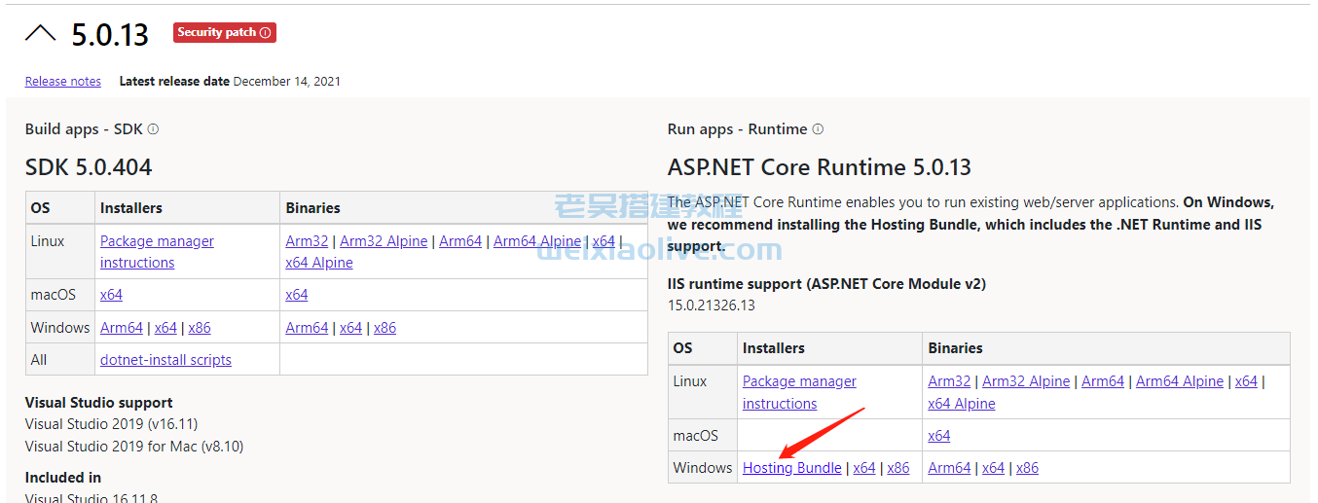The image size is (1318, 503).
Task: Download Runtime Windows x64 binary
Action: (x=993, y=468)
